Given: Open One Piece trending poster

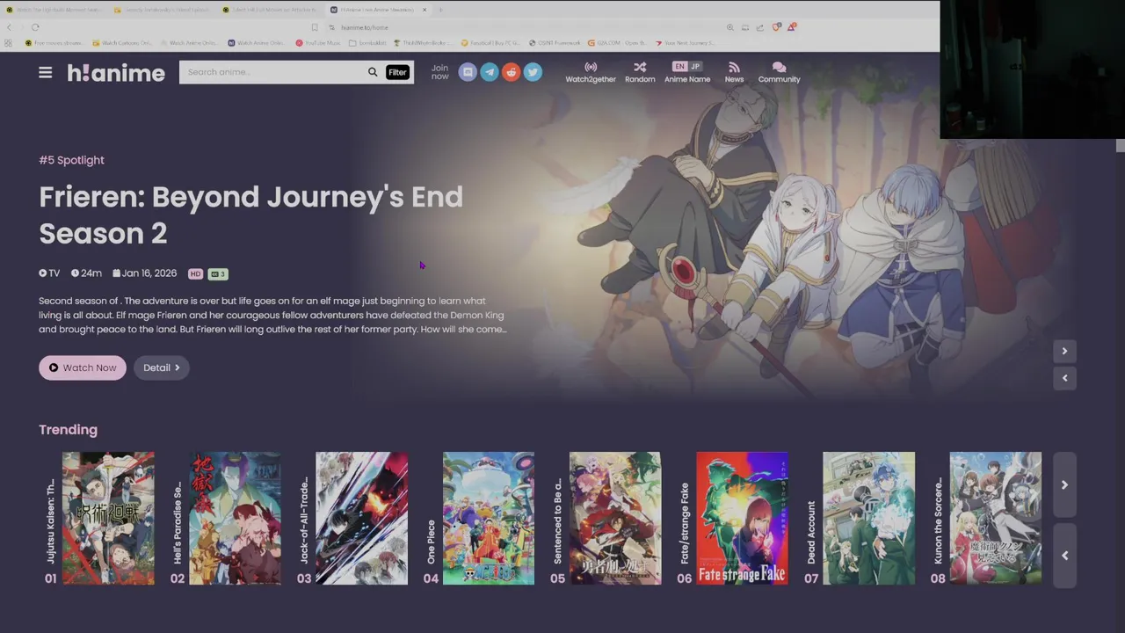Looking at the screenshot, I should tap(488, 518).
